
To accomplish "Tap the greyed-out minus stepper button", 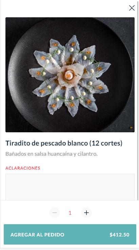I will (55, 213).
